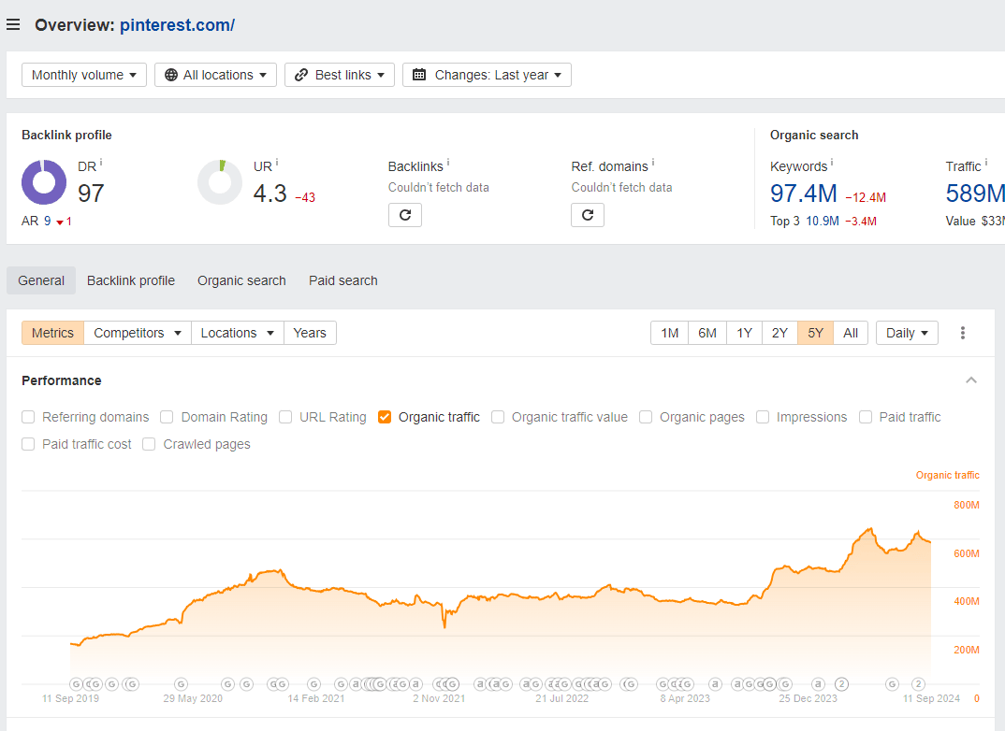Click the UR value 4.3

pyautogui.click(x=269, y=193)
